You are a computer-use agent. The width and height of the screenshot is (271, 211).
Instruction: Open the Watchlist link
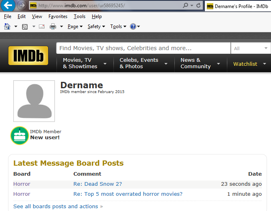coord(245,64)
